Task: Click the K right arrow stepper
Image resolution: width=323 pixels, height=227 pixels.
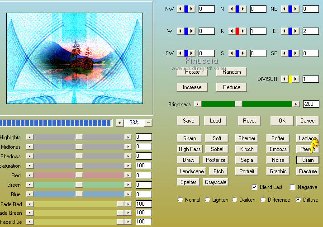Action: [243, 31]
